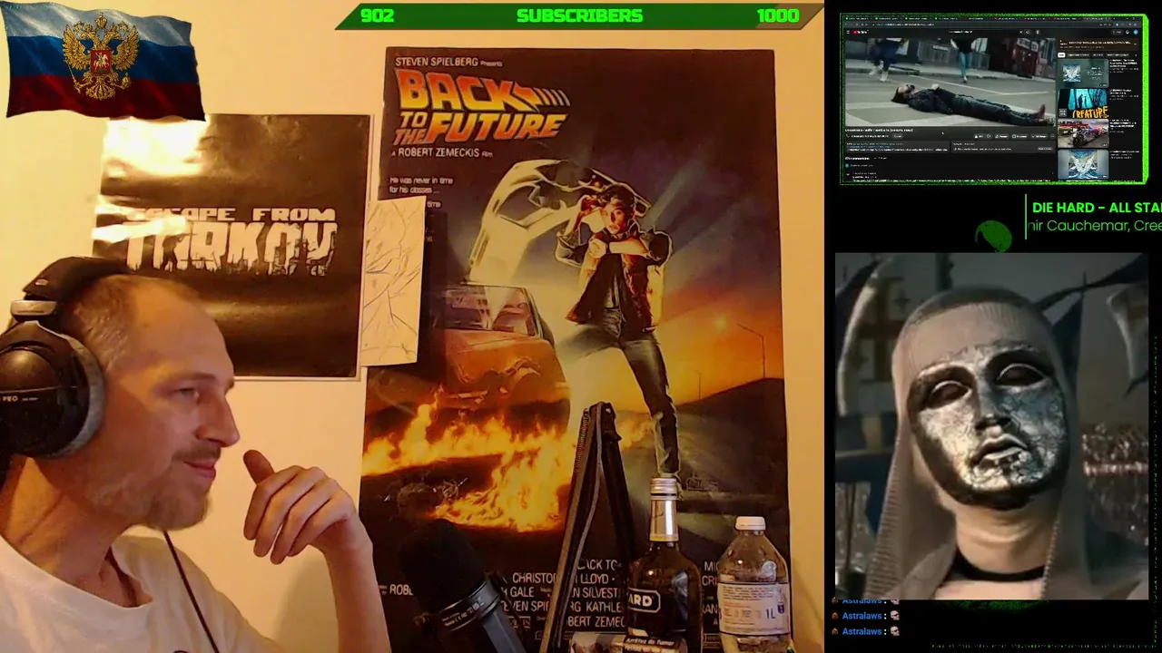Select the 'All' filter chip in YouTube sidebar
Image resolution: width=1162 pixels, height=653 pixels.
pos(1063,55)
